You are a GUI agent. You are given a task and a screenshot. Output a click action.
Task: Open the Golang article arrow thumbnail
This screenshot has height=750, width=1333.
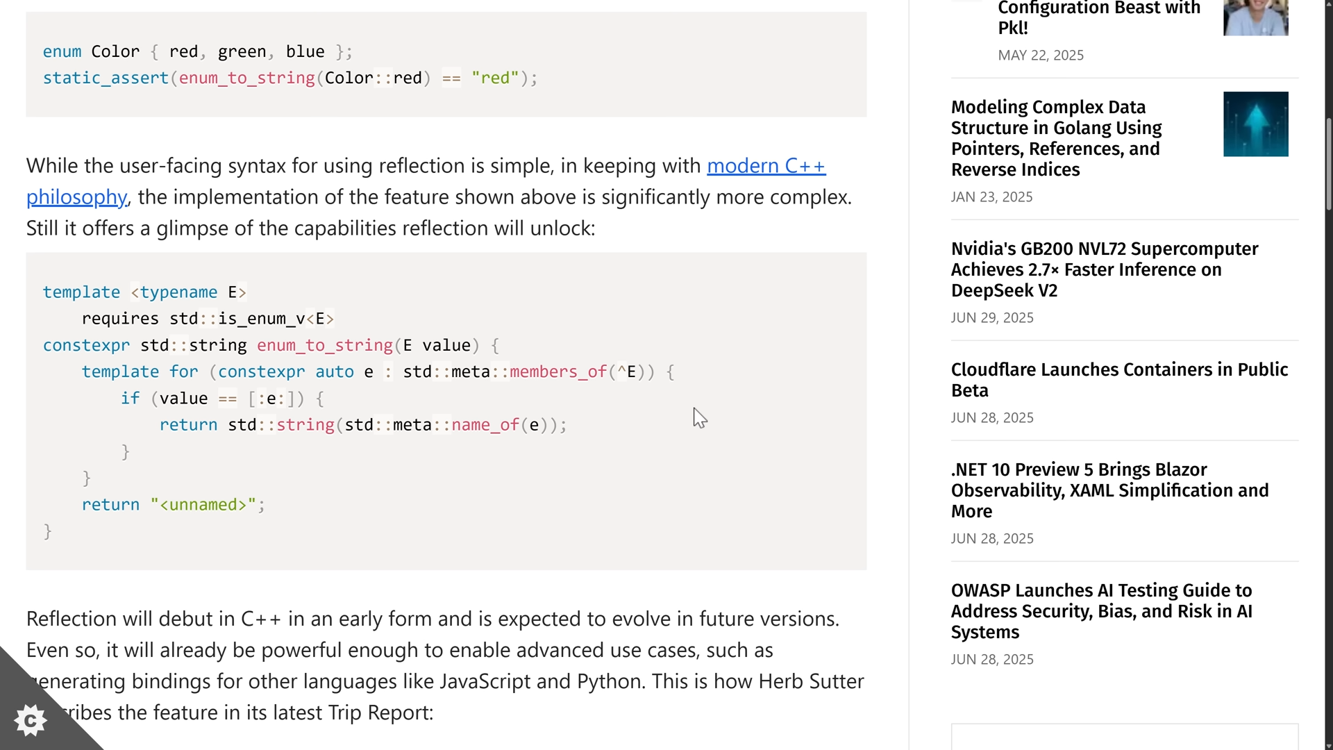(1255, 124)
